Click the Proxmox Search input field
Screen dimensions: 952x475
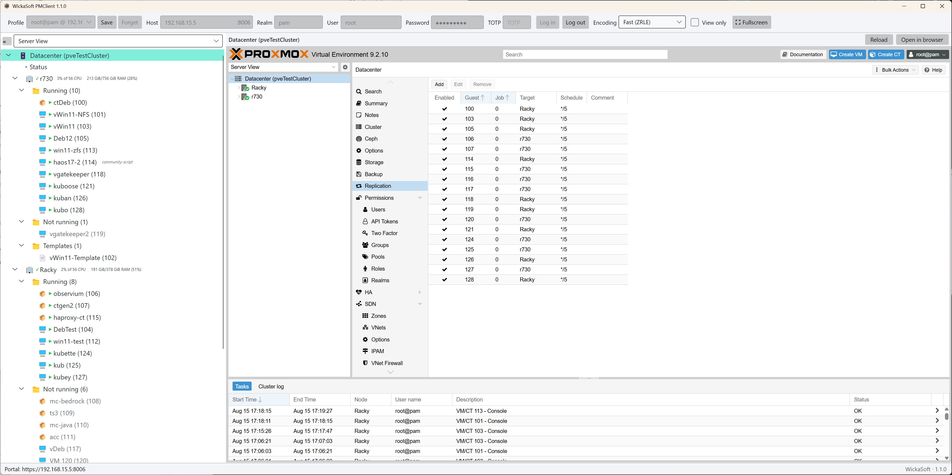coord(585,55)
